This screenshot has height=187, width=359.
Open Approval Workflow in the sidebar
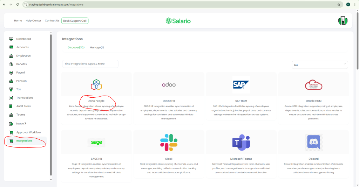tap(28, 132)
